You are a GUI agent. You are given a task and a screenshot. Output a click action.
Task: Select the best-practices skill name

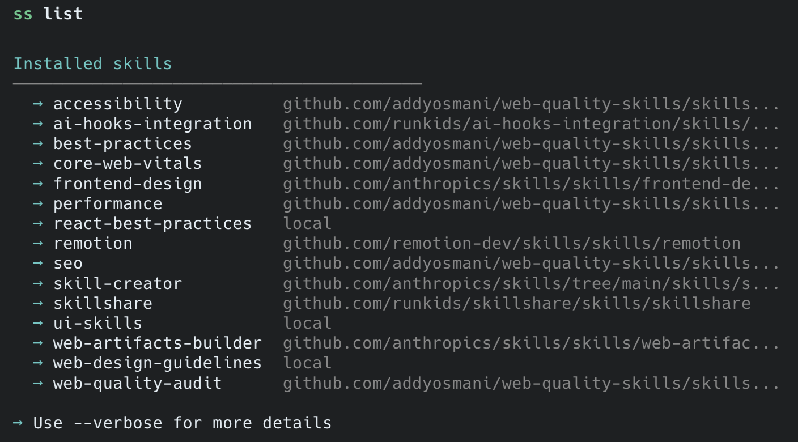(x=122, y=144)
